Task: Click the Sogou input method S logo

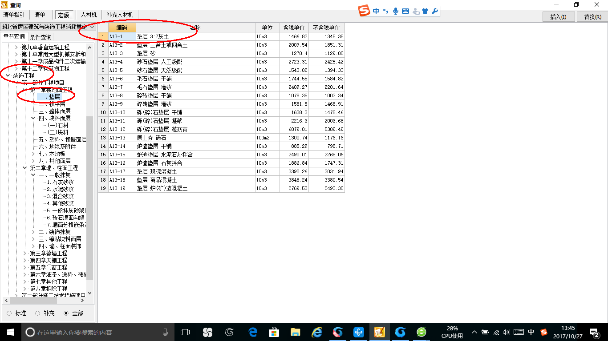Action: pos(365,11)
